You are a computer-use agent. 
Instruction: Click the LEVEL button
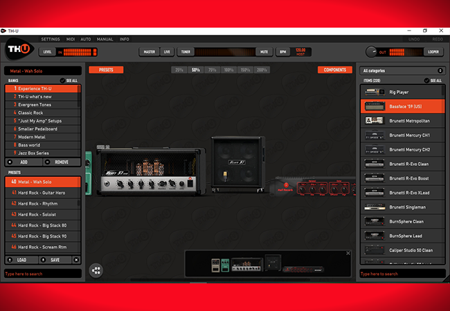pos(47,52)
